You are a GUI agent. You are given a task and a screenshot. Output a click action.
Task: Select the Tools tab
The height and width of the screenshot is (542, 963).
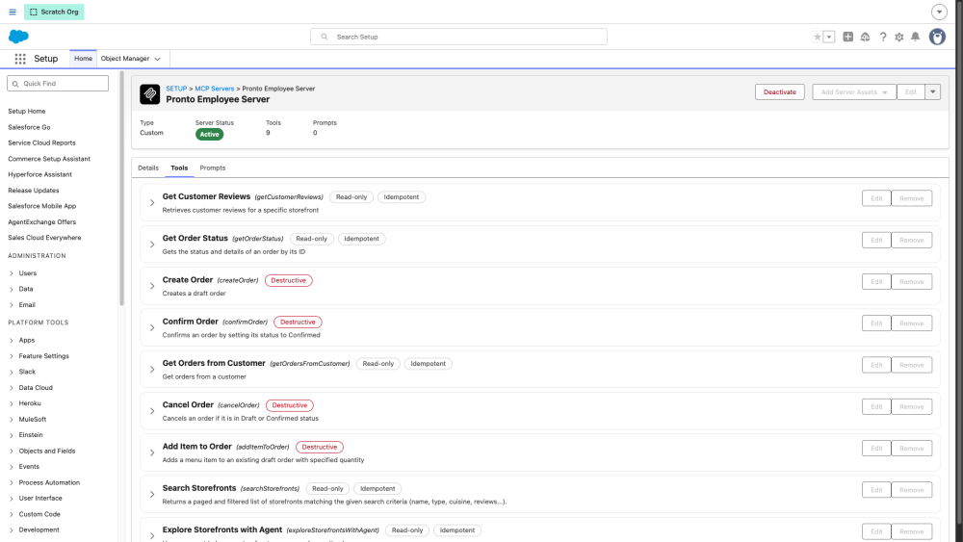tap(179, 168)
